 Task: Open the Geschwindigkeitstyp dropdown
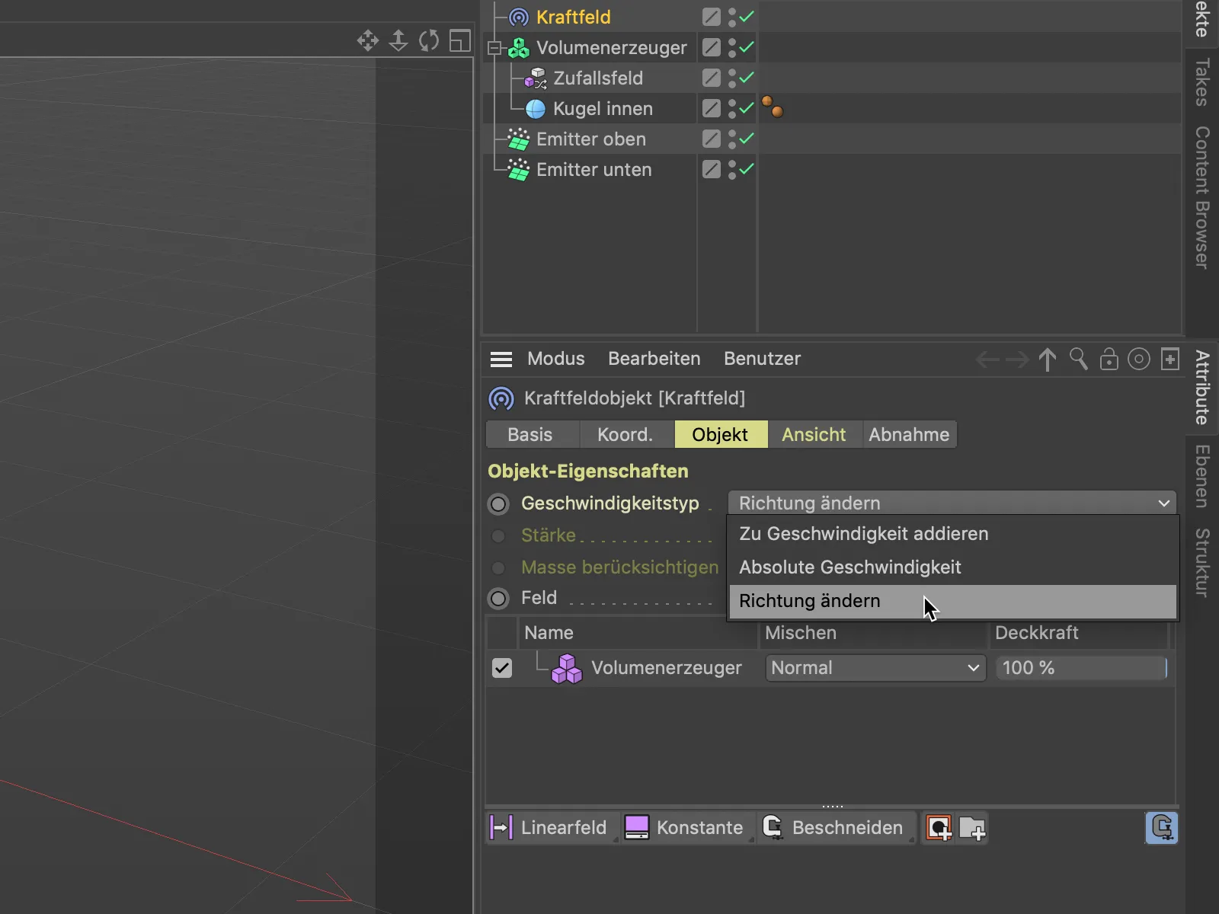(952, 503)
